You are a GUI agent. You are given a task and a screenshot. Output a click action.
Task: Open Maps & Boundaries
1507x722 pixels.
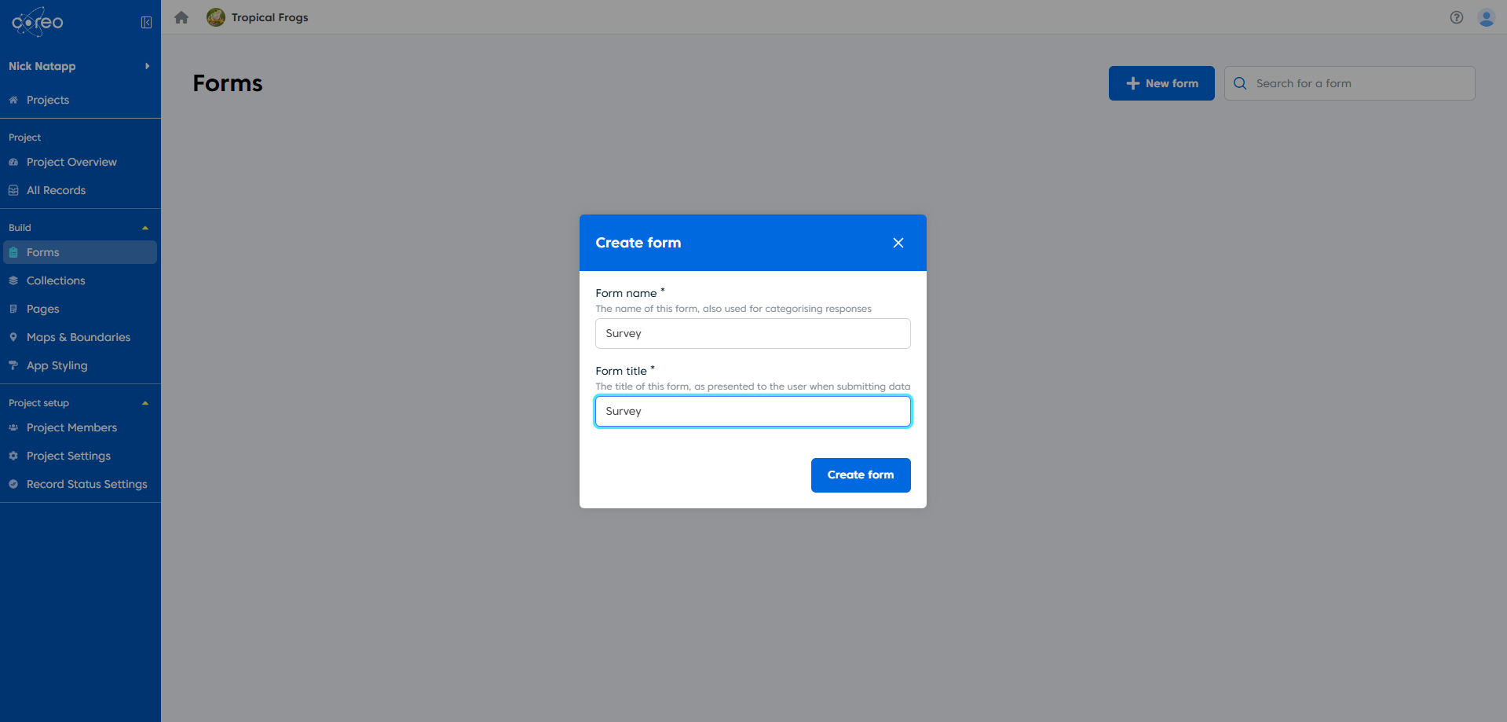coord(80,337)
